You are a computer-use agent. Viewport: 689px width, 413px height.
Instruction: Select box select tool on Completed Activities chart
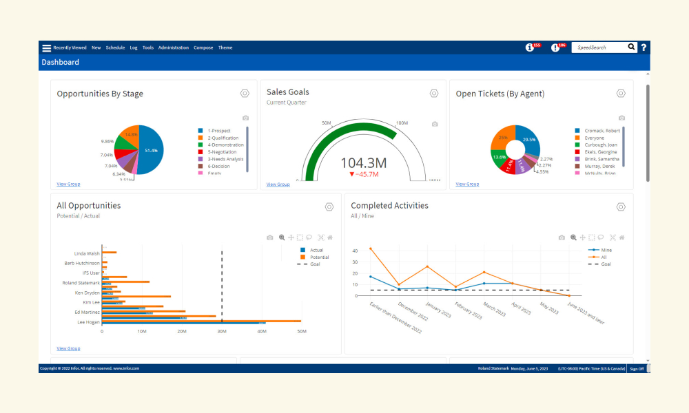592,237
